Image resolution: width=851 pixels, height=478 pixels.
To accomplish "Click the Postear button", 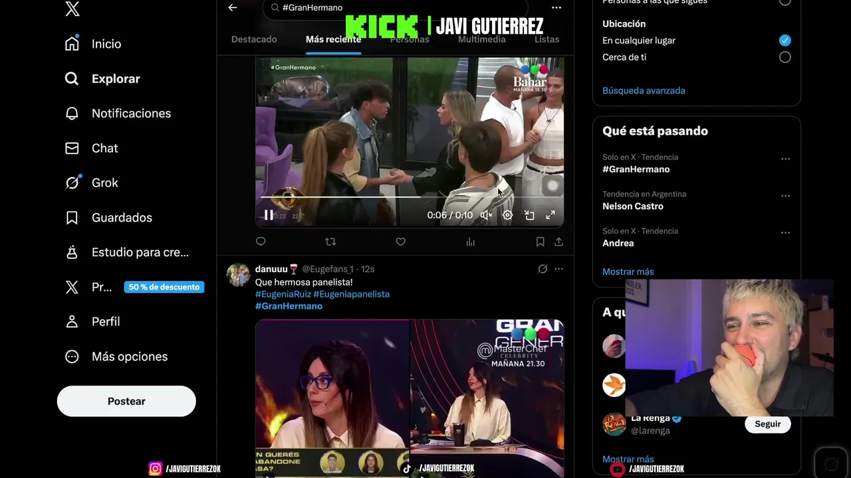I will coord(126,401).
